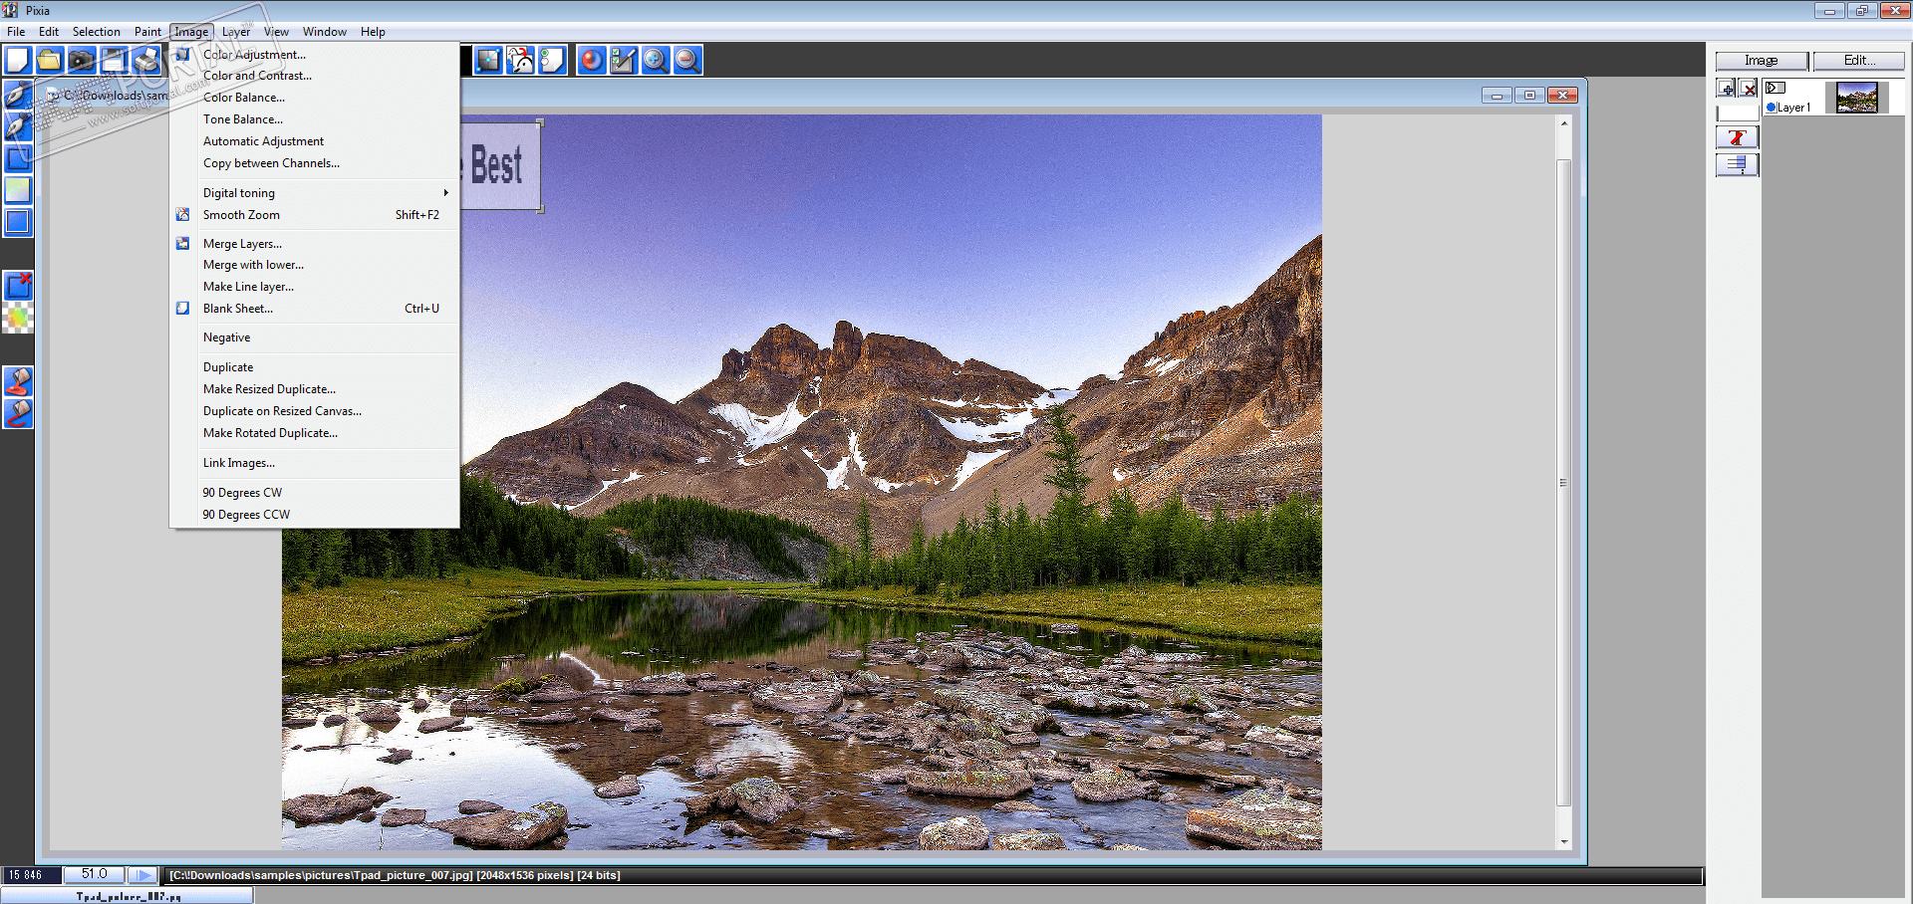Choose Color and Contrast... menu item
Viewport: 1913px width, 904px height.
(x=314, y=76)
